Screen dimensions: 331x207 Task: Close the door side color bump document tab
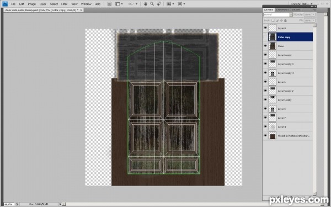pyautogui.click(x=81, y=10)
